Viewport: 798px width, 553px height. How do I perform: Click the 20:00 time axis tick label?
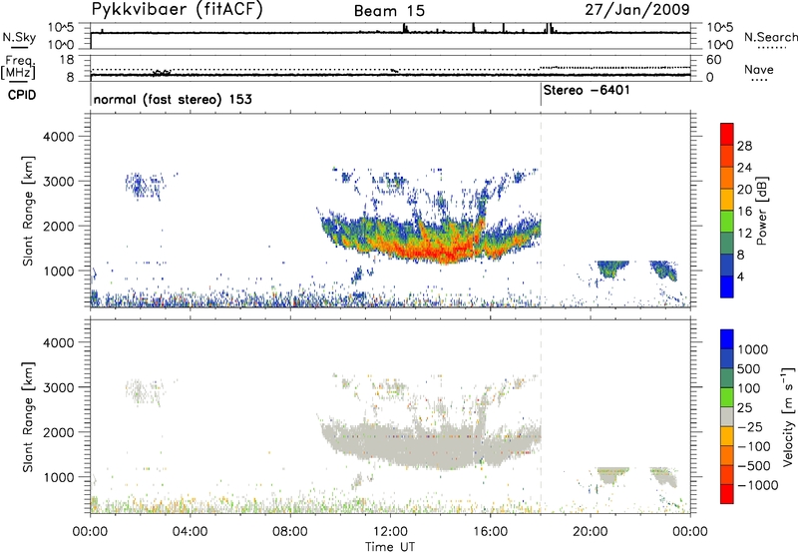(590, 532)
